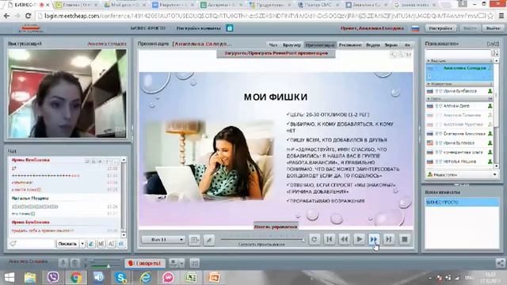Image resolution: width=507 pixels, height=285 pixels.
Task: Adjust the playback speed slider
Action: (x=262, y=239)
